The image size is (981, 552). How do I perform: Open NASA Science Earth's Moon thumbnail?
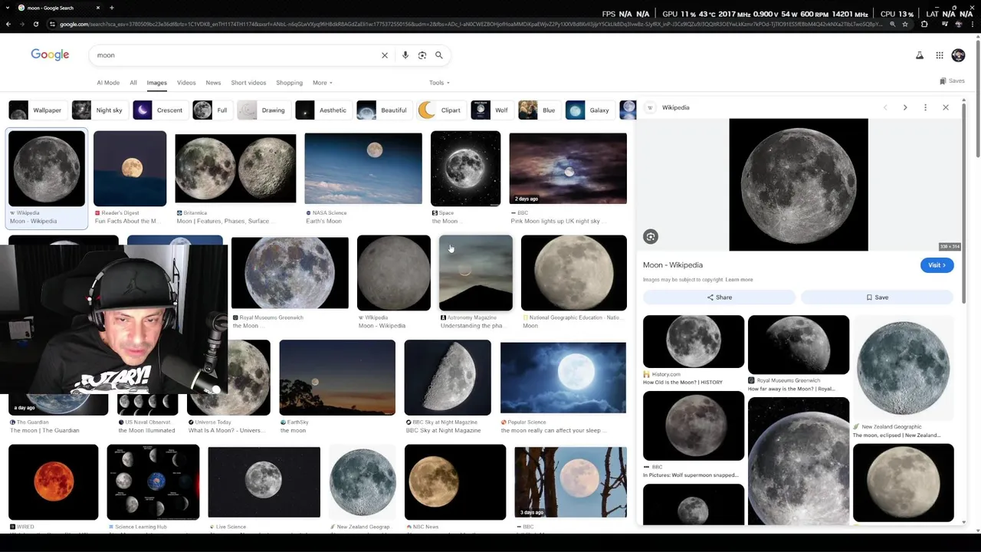tap(363, 169)
